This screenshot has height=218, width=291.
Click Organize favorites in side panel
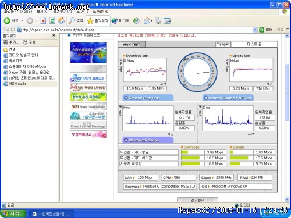click(x=30, y=42)
